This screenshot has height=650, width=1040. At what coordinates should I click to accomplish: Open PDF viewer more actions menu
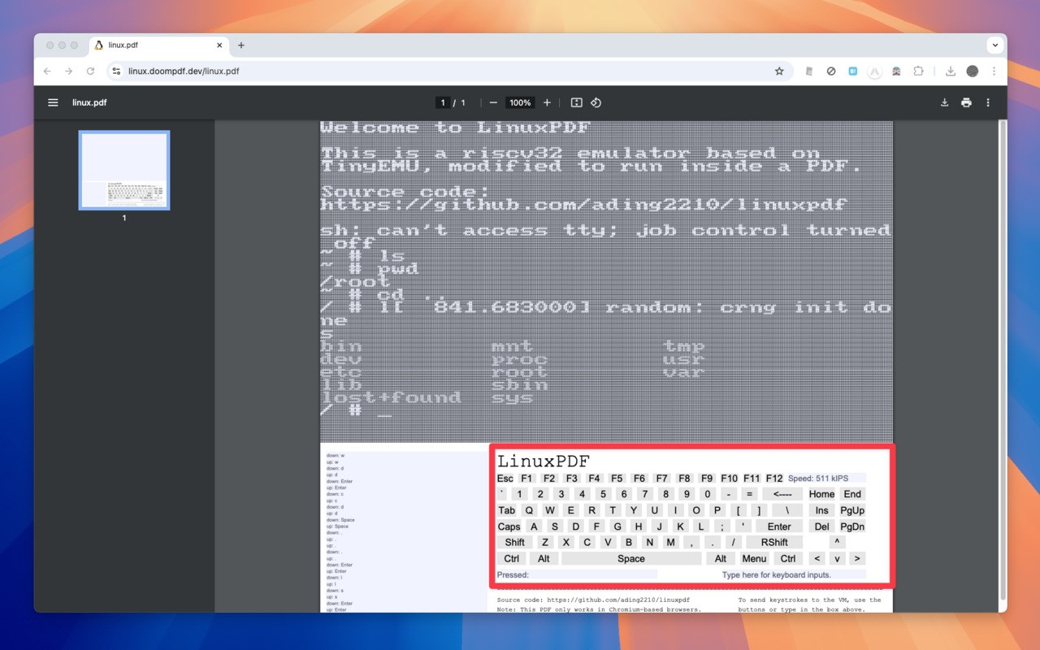tap(988, 103)
